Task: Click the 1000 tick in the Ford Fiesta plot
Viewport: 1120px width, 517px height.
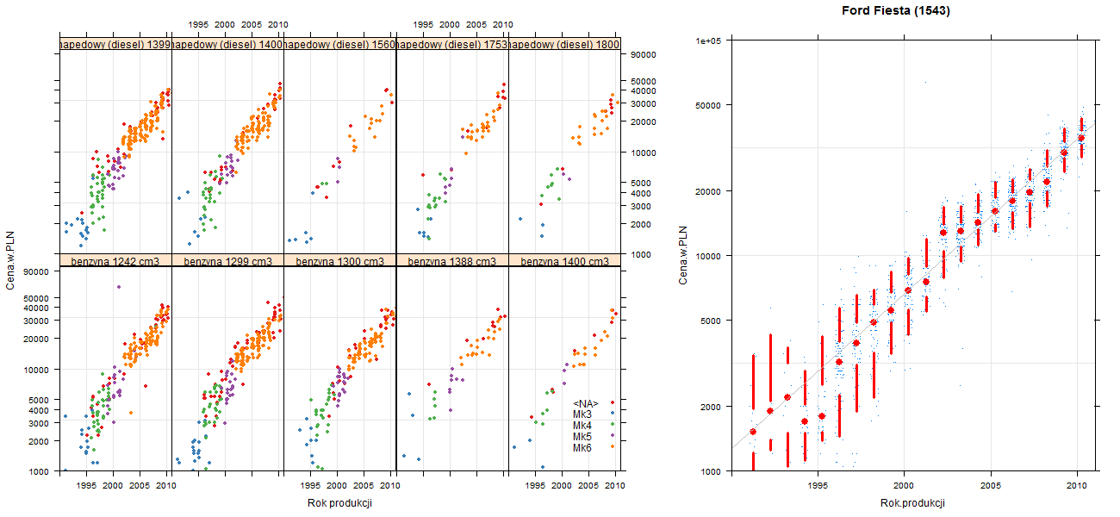Action: (x=711, y=470)
